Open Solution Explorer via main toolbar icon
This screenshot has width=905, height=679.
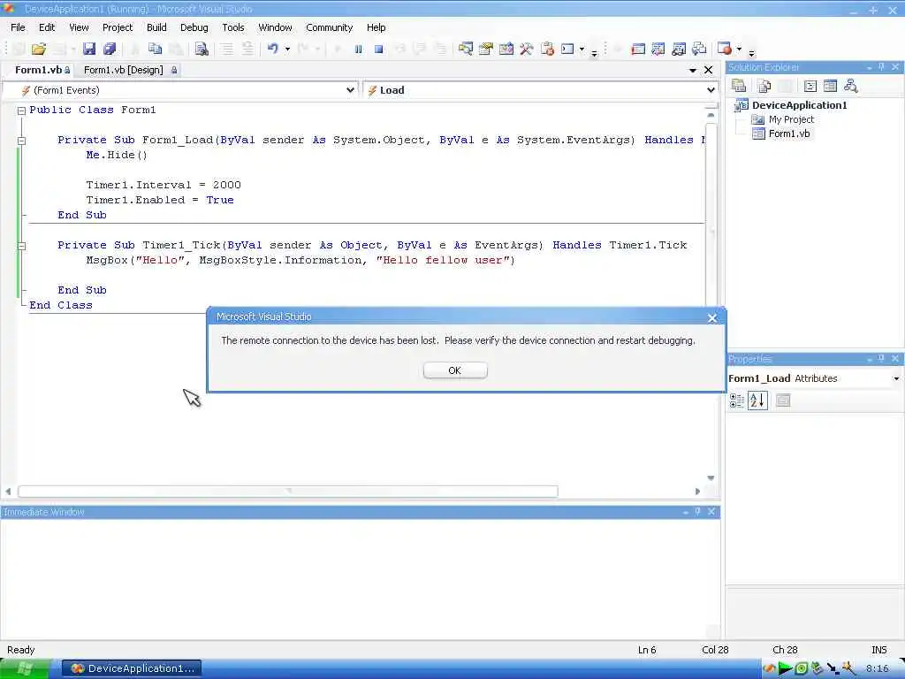(465, 50)
